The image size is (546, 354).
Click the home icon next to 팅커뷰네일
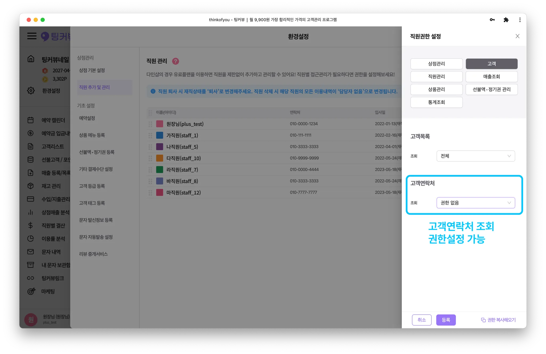(x=31, y=59)
